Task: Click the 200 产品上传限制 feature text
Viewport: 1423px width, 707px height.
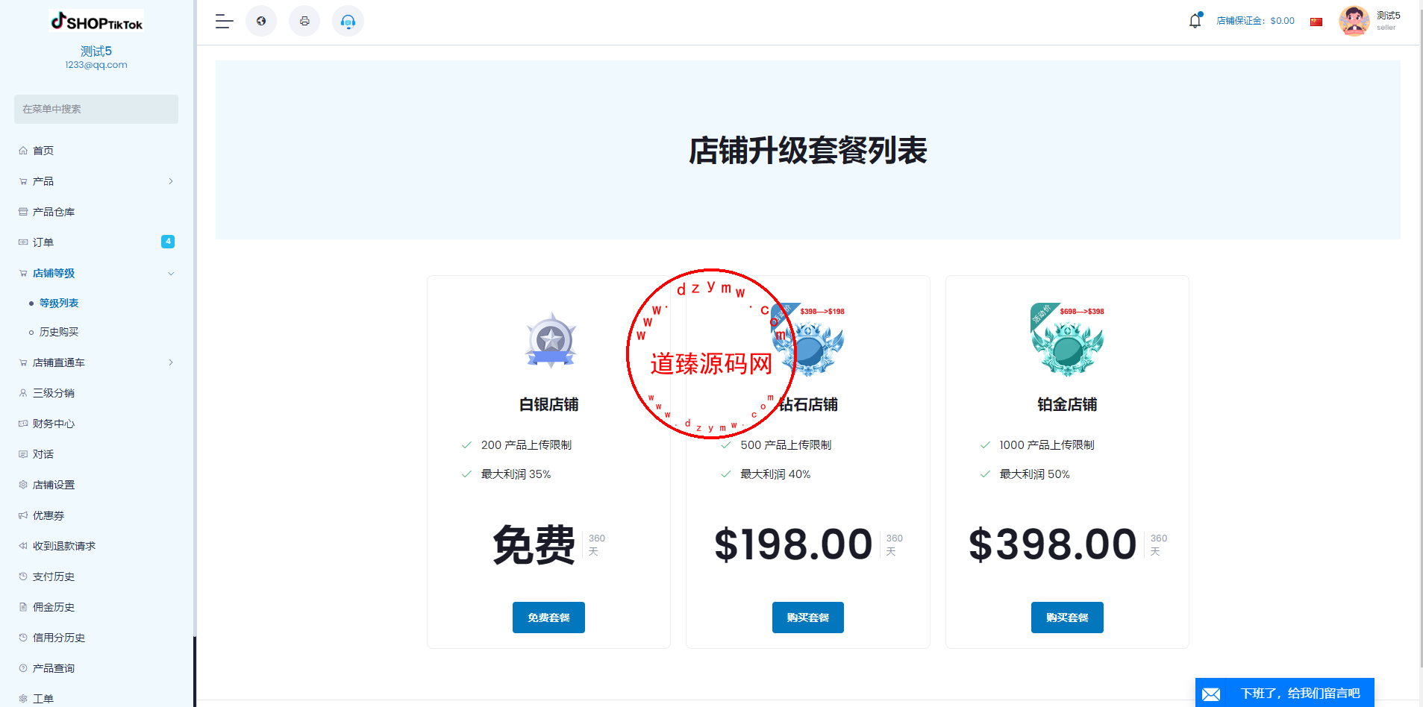Action: [526, 445]
